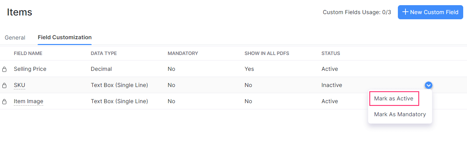Click the SKU field name link

click(19, 85)
